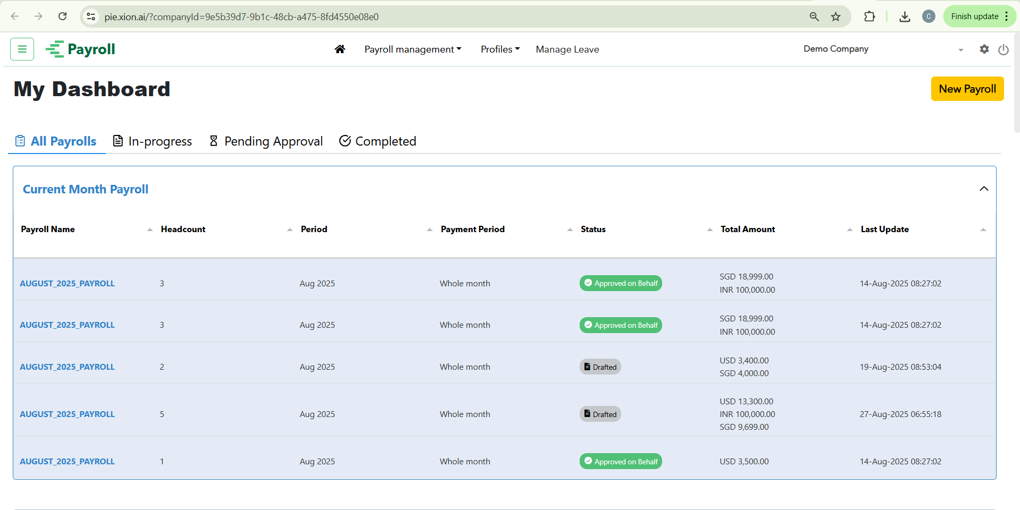Screen dimensions: 1020x510
Task: Go forward in browser history
Action: tap(38, 16)
